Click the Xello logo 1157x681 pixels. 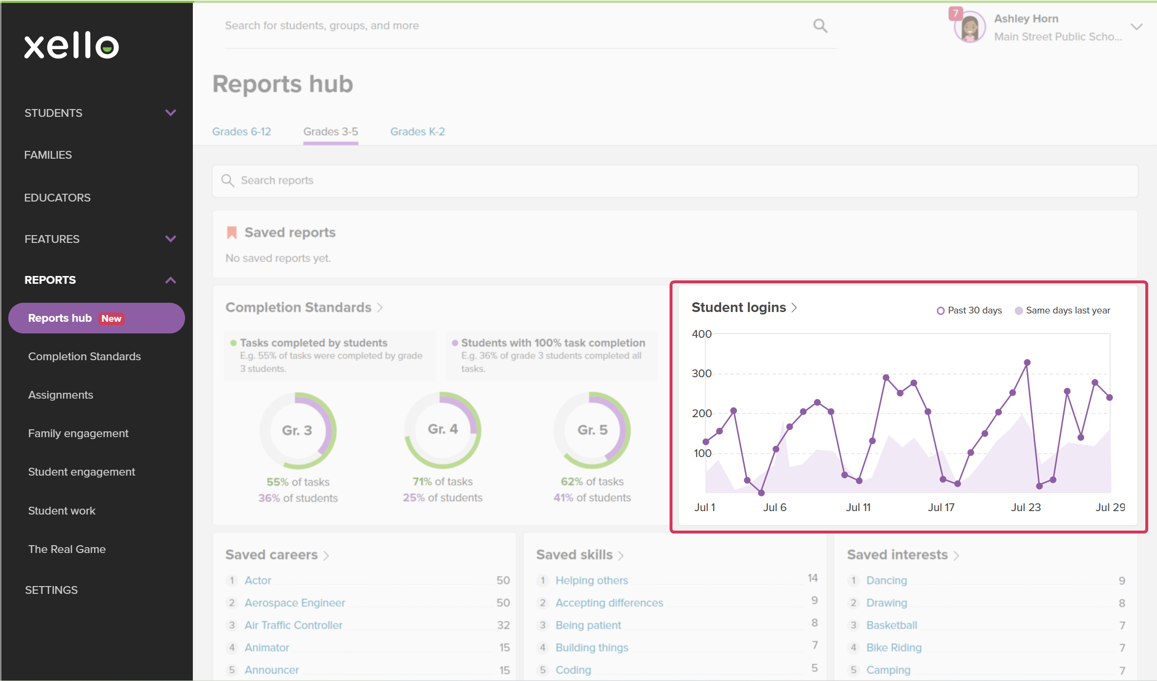pyautogui.click(x=72, y=46)
